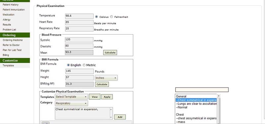Select Celsius temperature unit
This screenshot has width=265, height=124.
(x=96, y=17)
